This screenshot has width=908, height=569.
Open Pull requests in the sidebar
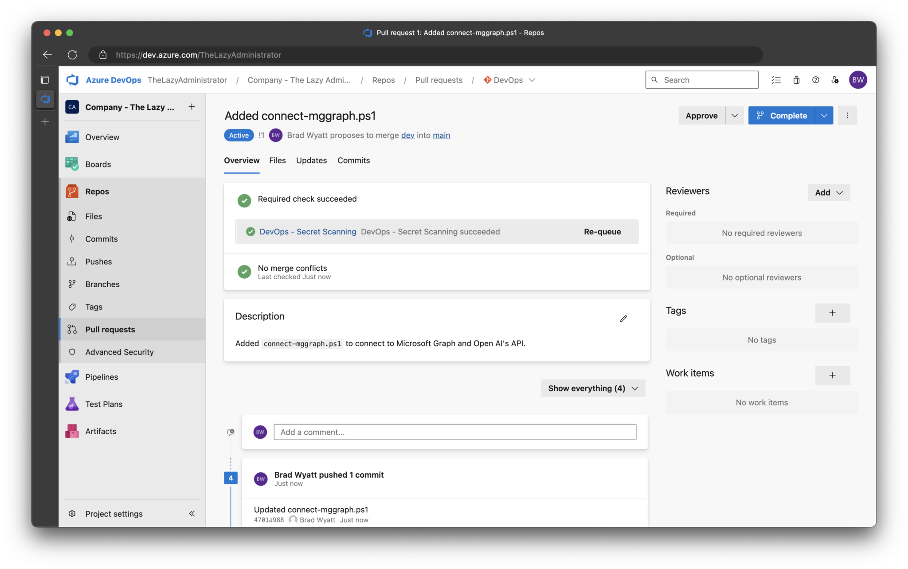133,329
